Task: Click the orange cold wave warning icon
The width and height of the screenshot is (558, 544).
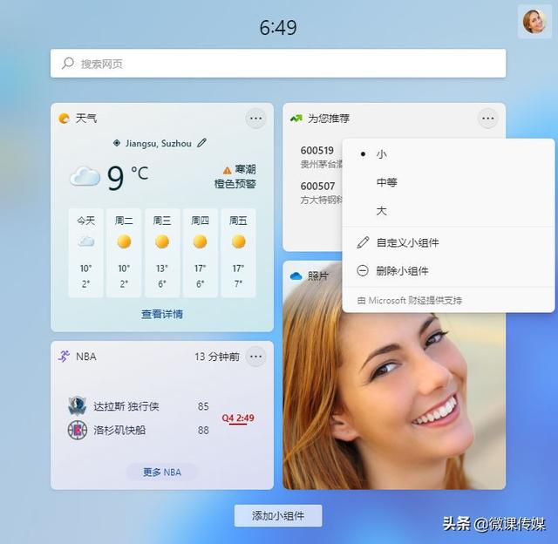Action: pos(227,170)
